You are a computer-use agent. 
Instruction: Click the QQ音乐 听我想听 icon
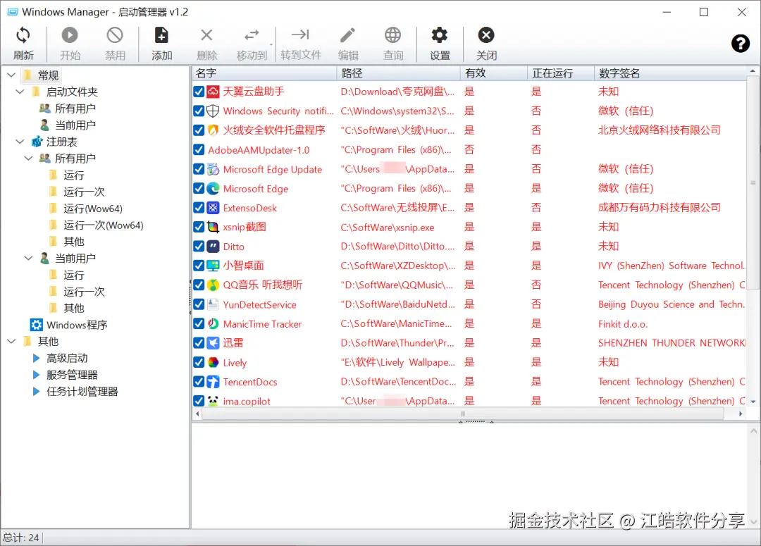[213, 285]
